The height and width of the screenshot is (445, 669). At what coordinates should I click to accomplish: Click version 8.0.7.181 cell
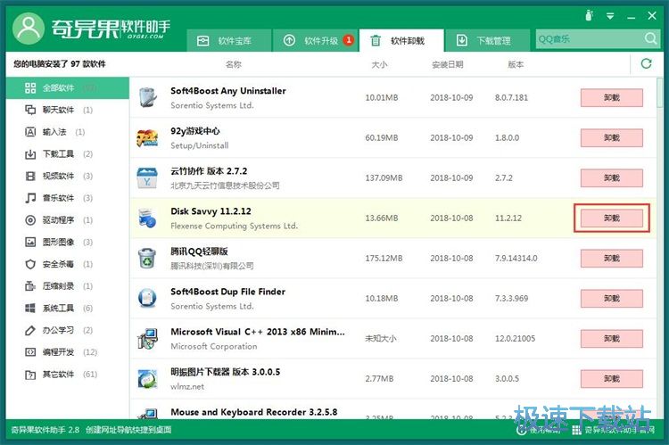[x=511, y=98]
